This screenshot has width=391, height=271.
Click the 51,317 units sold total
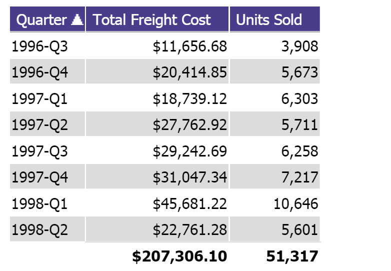point(292,256)
